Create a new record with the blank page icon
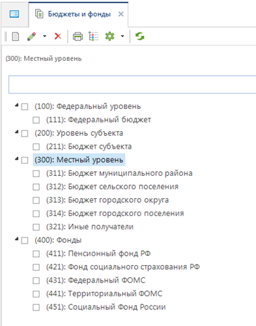The height and width of the screenshot is (326, 256). click(16, 37)
